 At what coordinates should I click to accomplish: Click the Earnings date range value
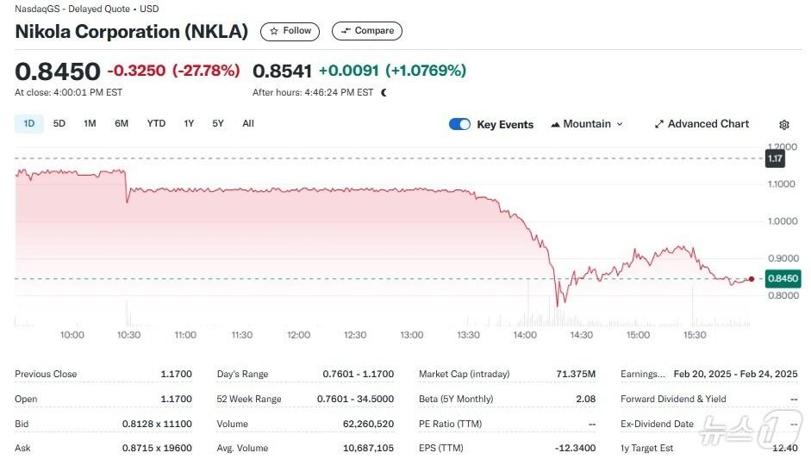[x=735, y=374]
